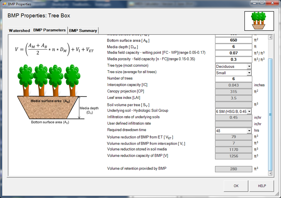Switch to the Watershed tab

[19, 31]
